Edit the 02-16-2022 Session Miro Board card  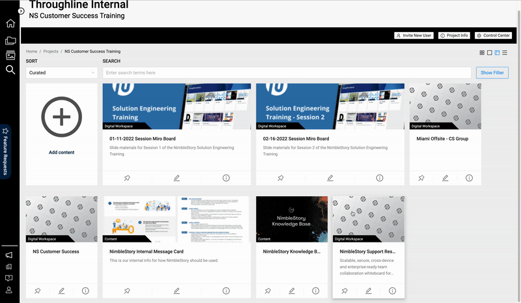point(330,178)
